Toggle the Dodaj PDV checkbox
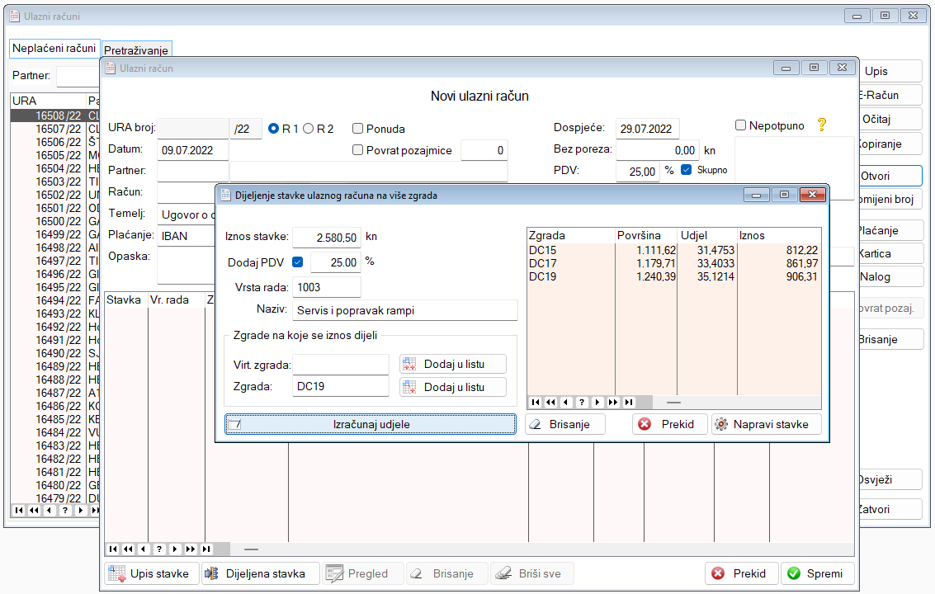Viewport: 935px width, 594px height. (298, 262)
